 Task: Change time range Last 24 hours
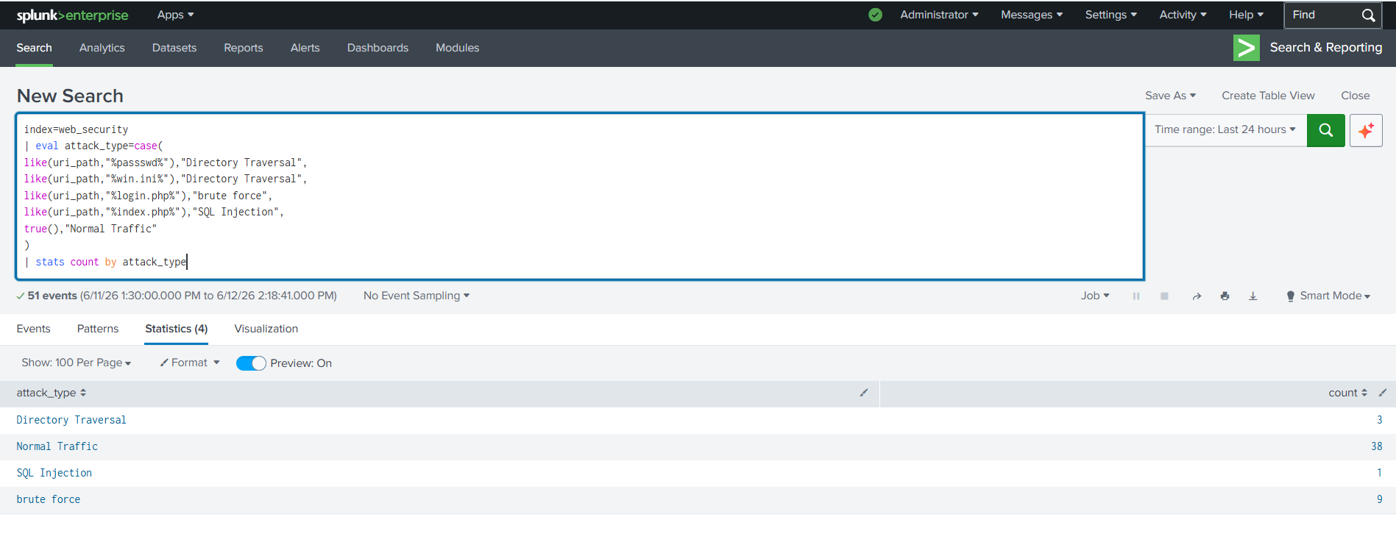point(1225,129)
